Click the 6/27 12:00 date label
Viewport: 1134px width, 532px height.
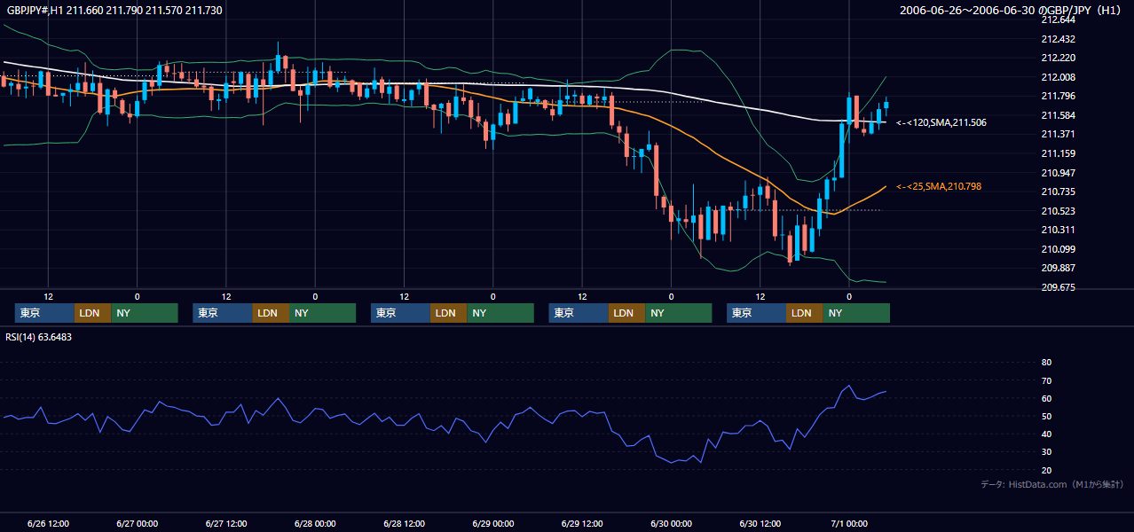(x=226, y=523)
